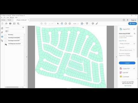Close the open PDF document tab
This screenshot has height=103, width=138.
coord(28,20)
